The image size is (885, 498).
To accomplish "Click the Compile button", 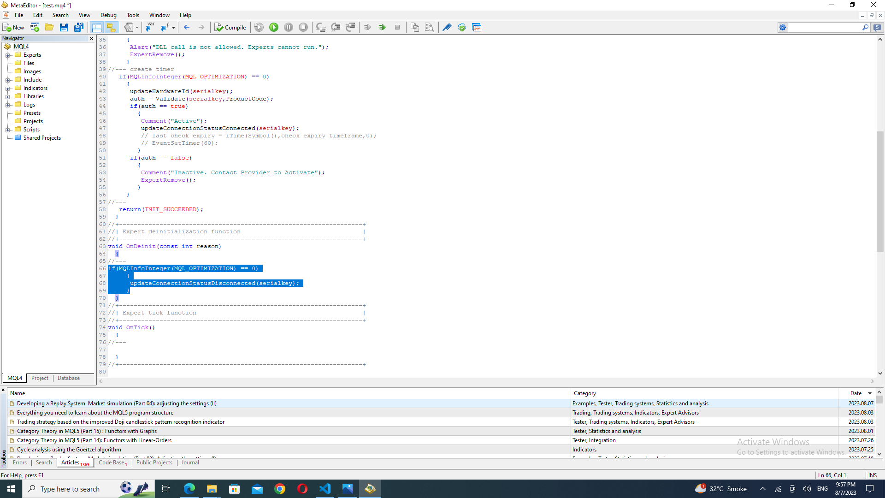I will point(230,28).
